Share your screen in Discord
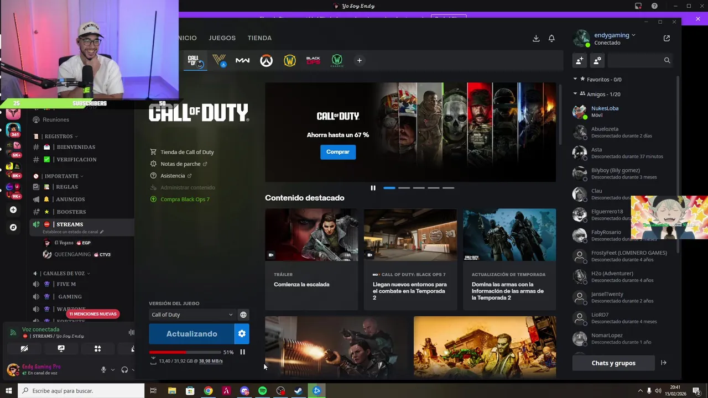This screenshot has height=398, width=708. [x=61, y=349]
